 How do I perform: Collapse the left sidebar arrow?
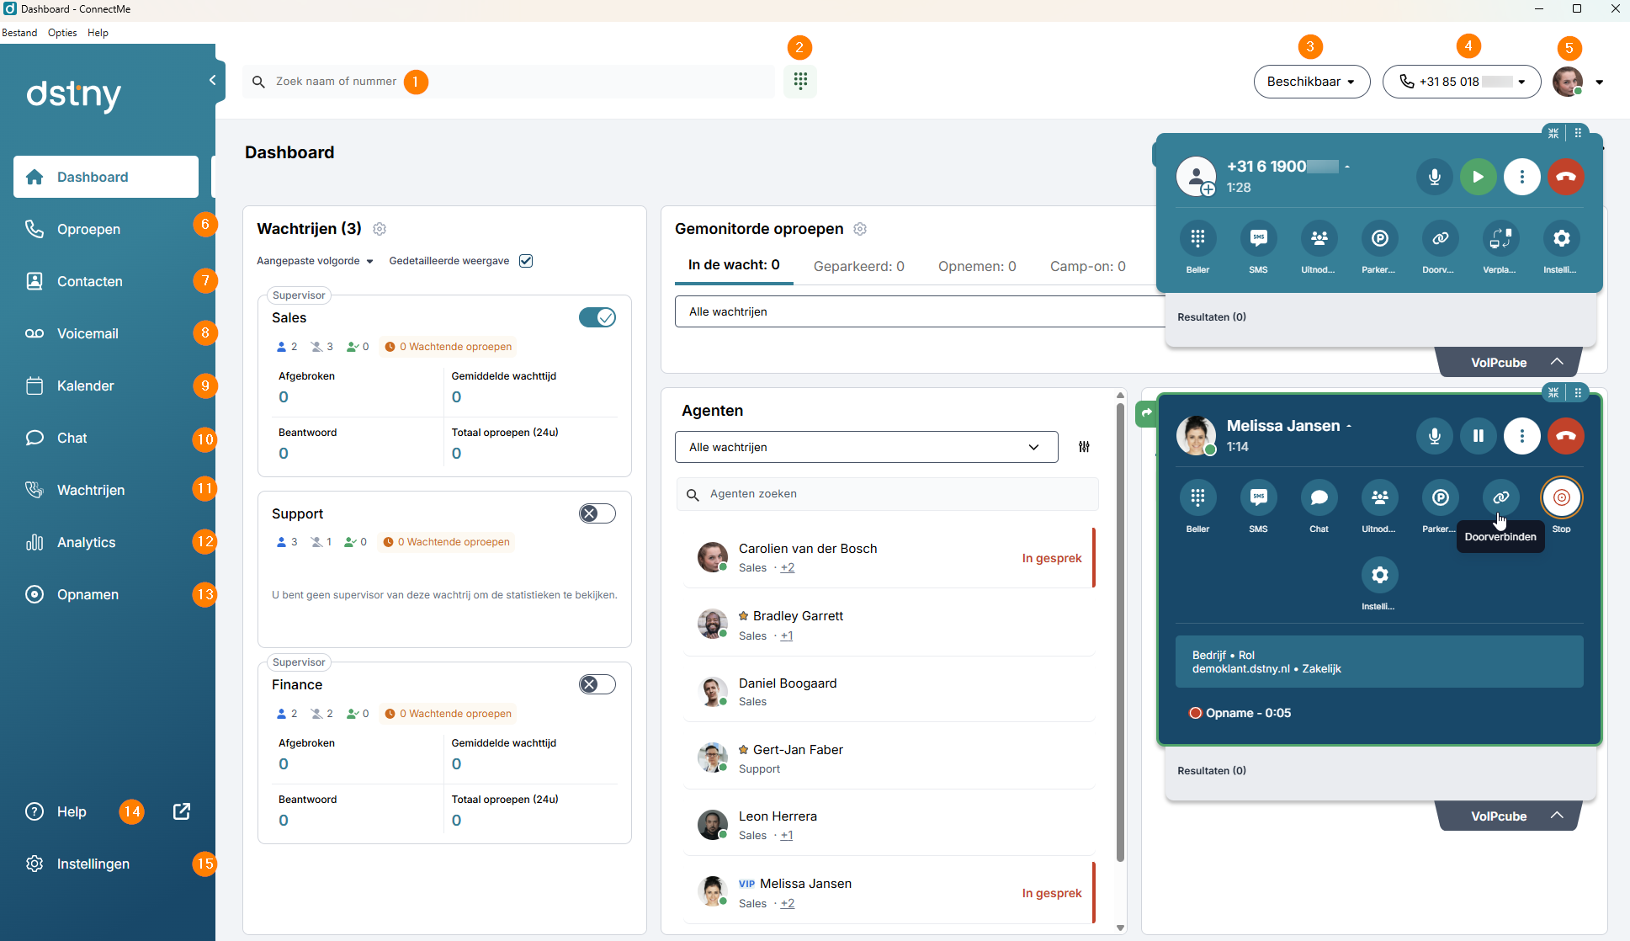(x=212, y=80)
